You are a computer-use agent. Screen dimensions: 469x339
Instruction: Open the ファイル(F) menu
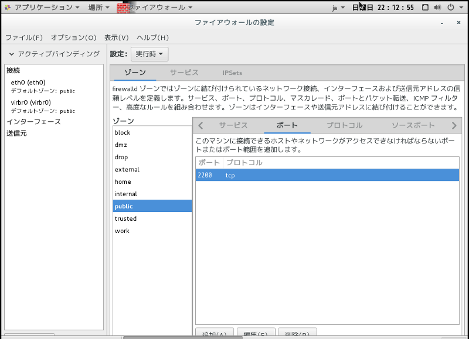coord(24,37)
